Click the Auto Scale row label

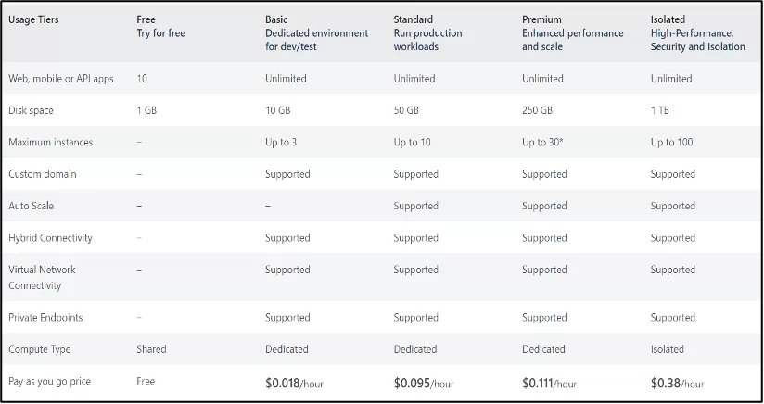pyautogui.click(x=32, y=206)
